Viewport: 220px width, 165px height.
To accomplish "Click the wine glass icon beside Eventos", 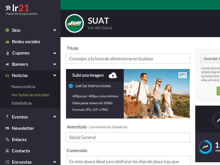I will pyautogui.click(x=7, y=117).
